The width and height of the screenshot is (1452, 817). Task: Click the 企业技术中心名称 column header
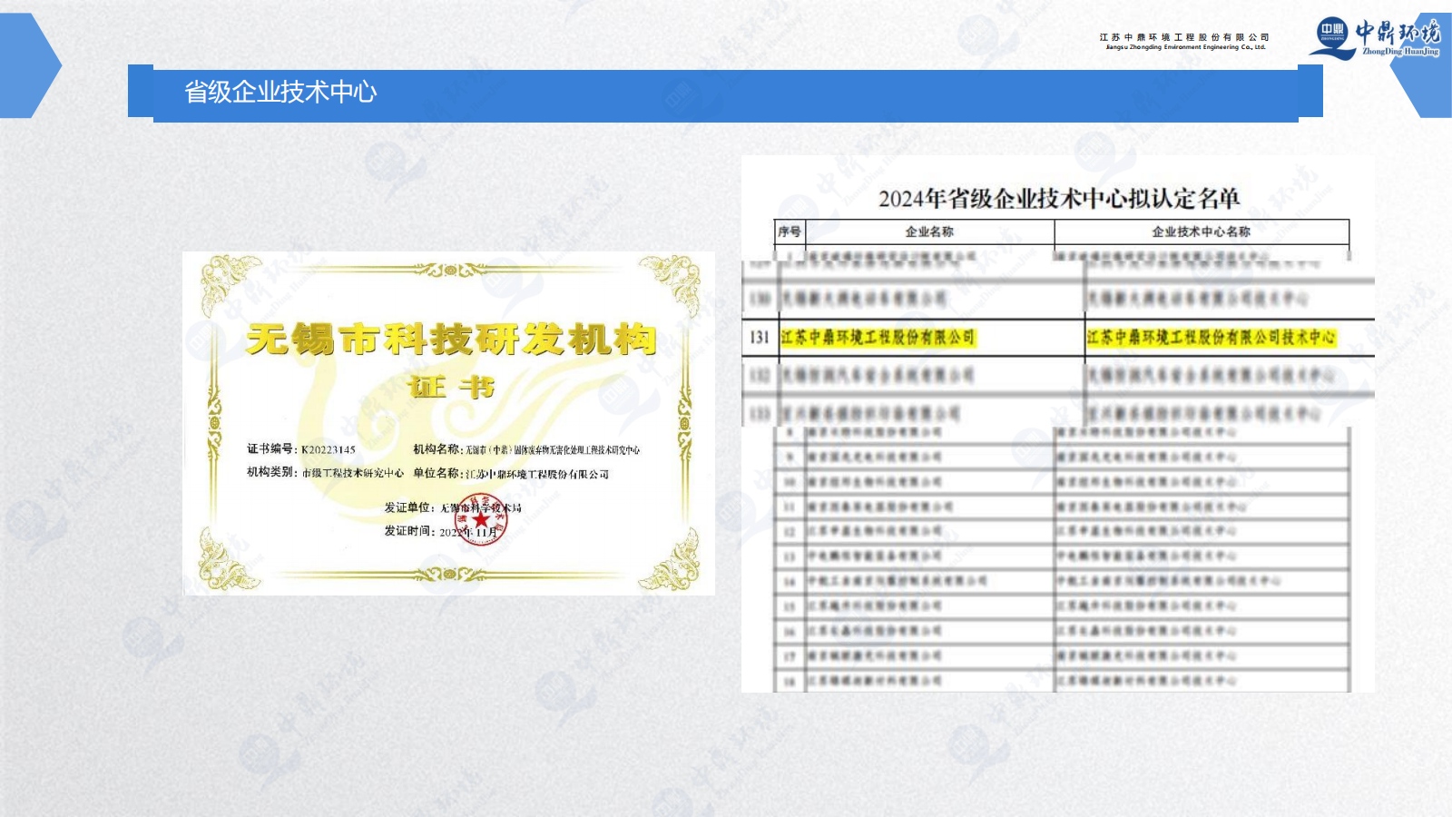1201,231
